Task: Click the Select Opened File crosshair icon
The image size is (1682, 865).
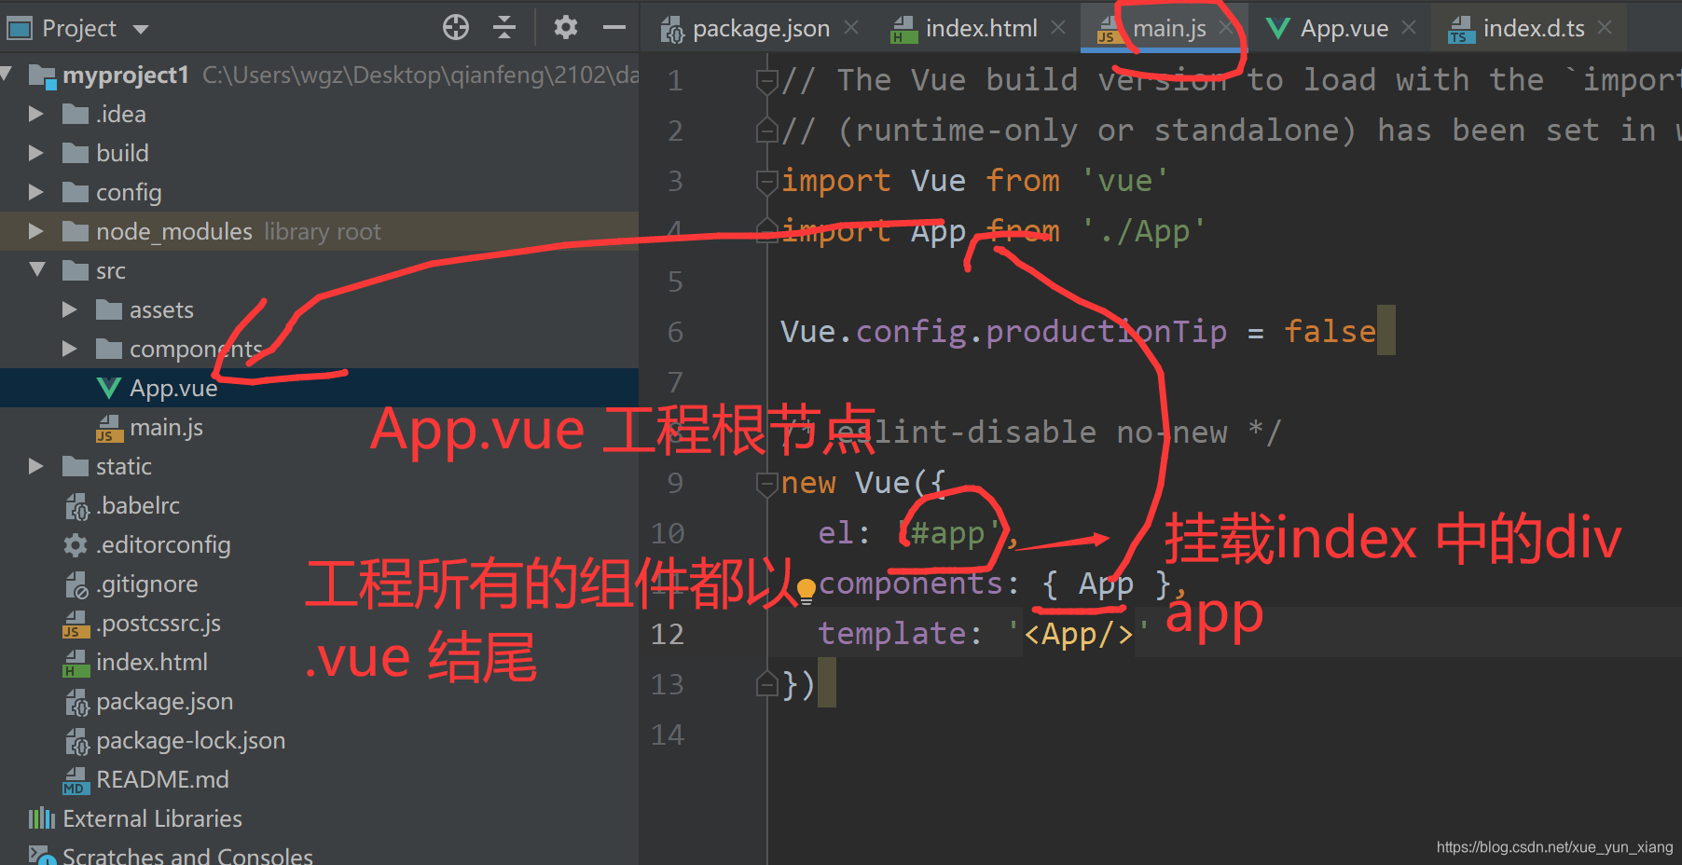Action: pyautogui.click(x=456, y=27)
